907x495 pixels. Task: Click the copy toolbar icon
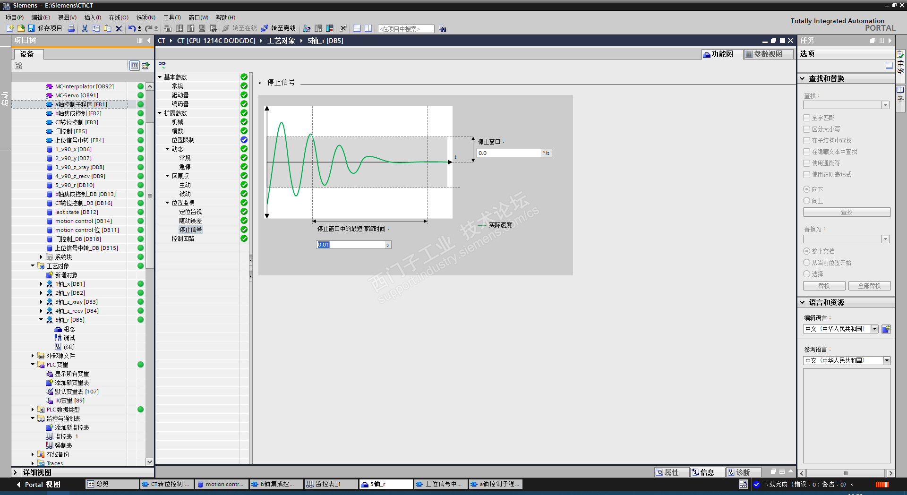96,28
